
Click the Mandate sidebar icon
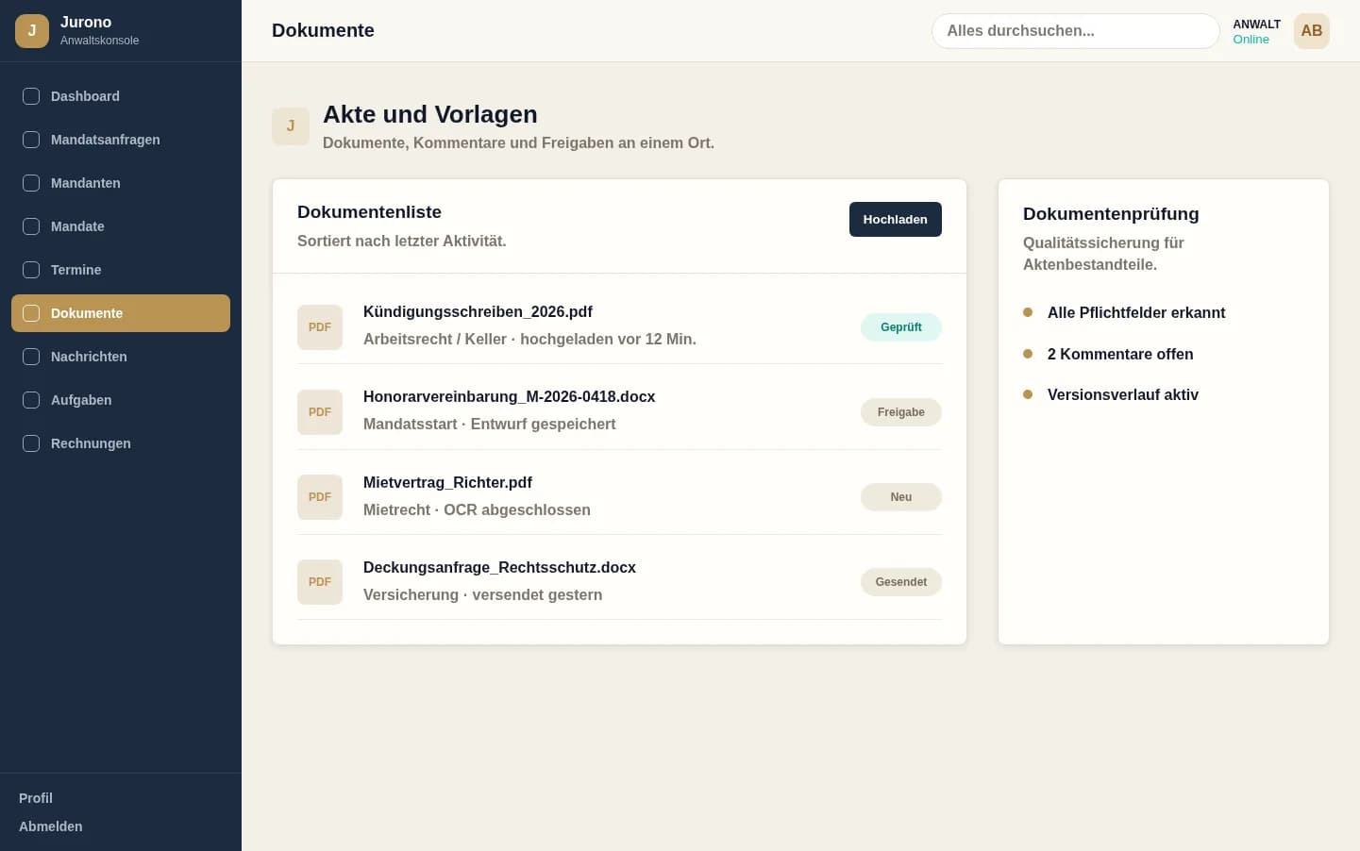(31, 226)
